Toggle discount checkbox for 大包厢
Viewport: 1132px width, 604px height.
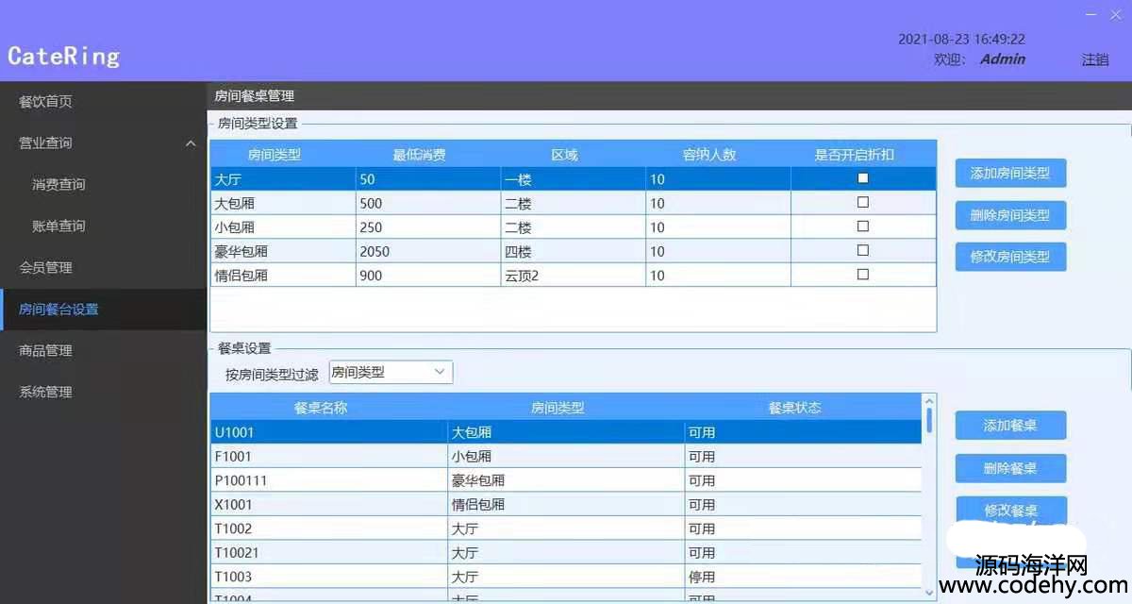[862, 203]
